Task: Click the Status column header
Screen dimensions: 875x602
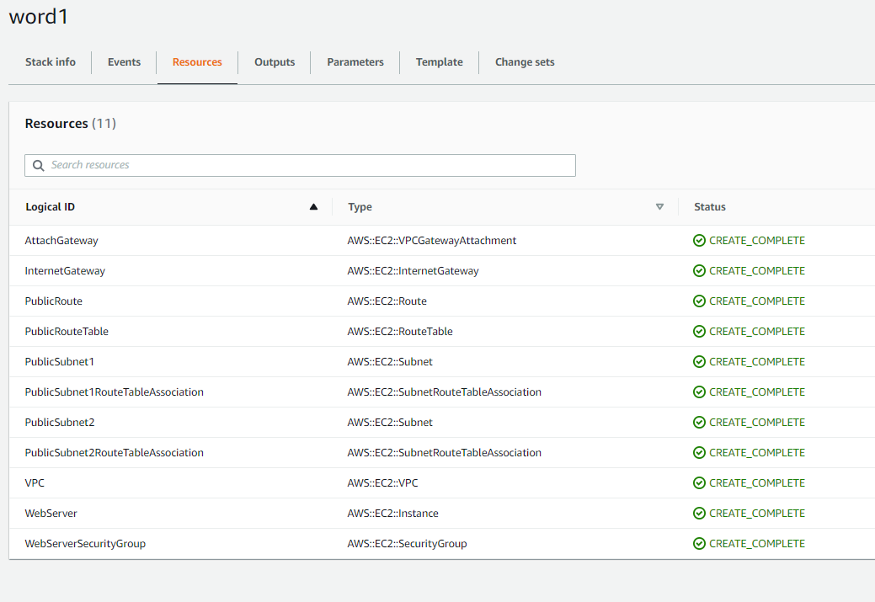Action: click(x=710, y=207)
